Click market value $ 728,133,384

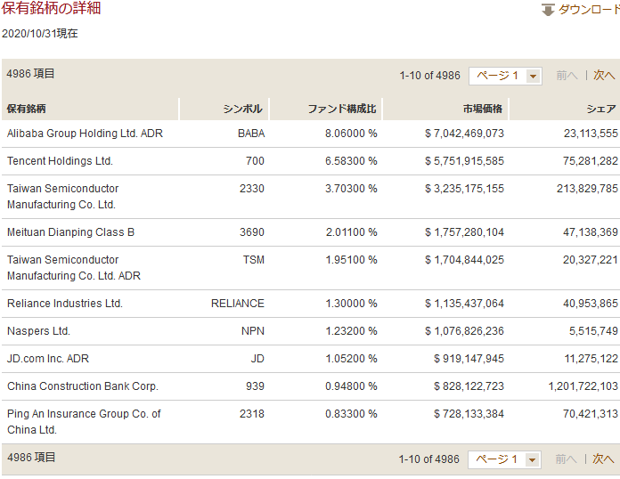tap(469, 414)
